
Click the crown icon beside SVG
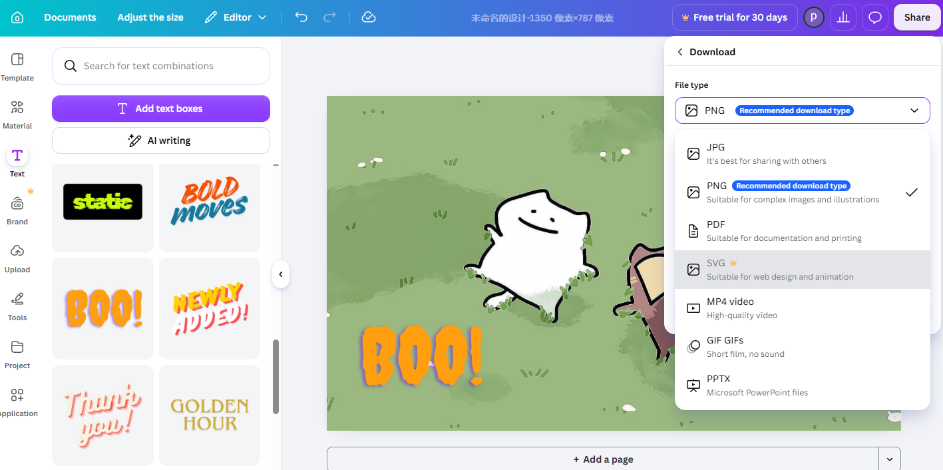(733, 263)
